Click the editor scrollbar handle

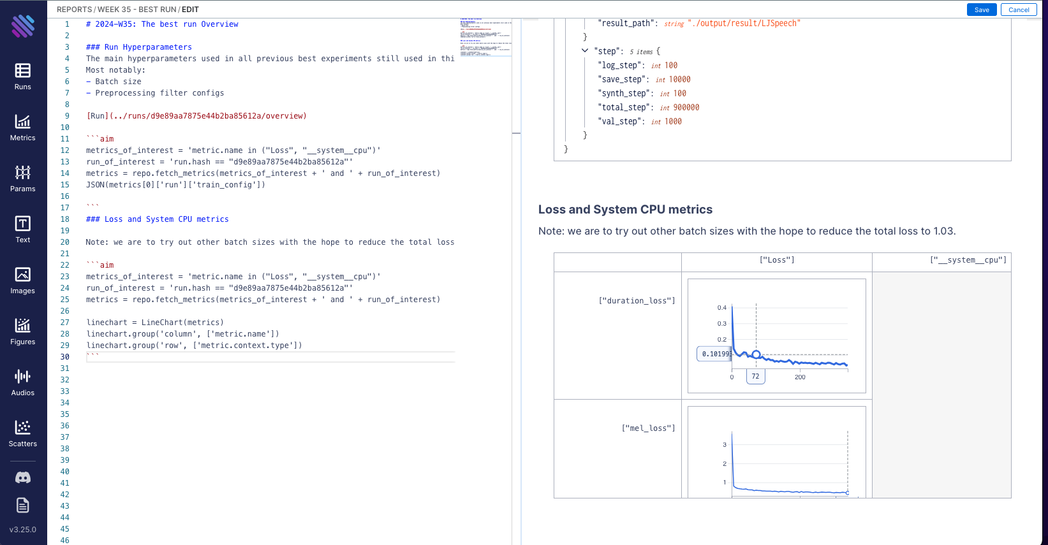[x=517, y=133]
